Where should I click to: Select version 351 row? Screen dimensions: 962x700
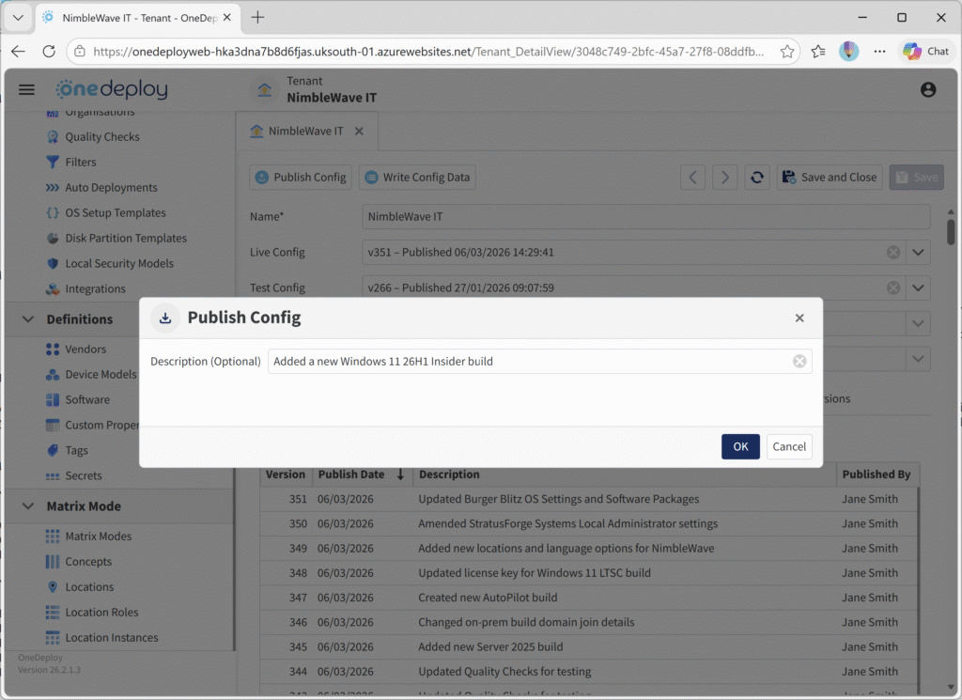click(x=589, y=499)
